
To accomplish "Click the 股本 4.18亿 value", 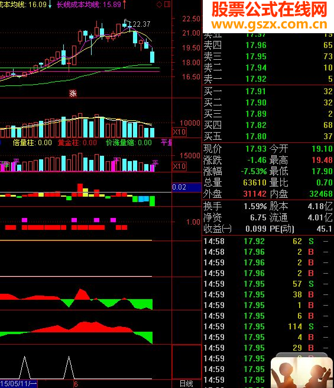I will (x=320, y=206).
